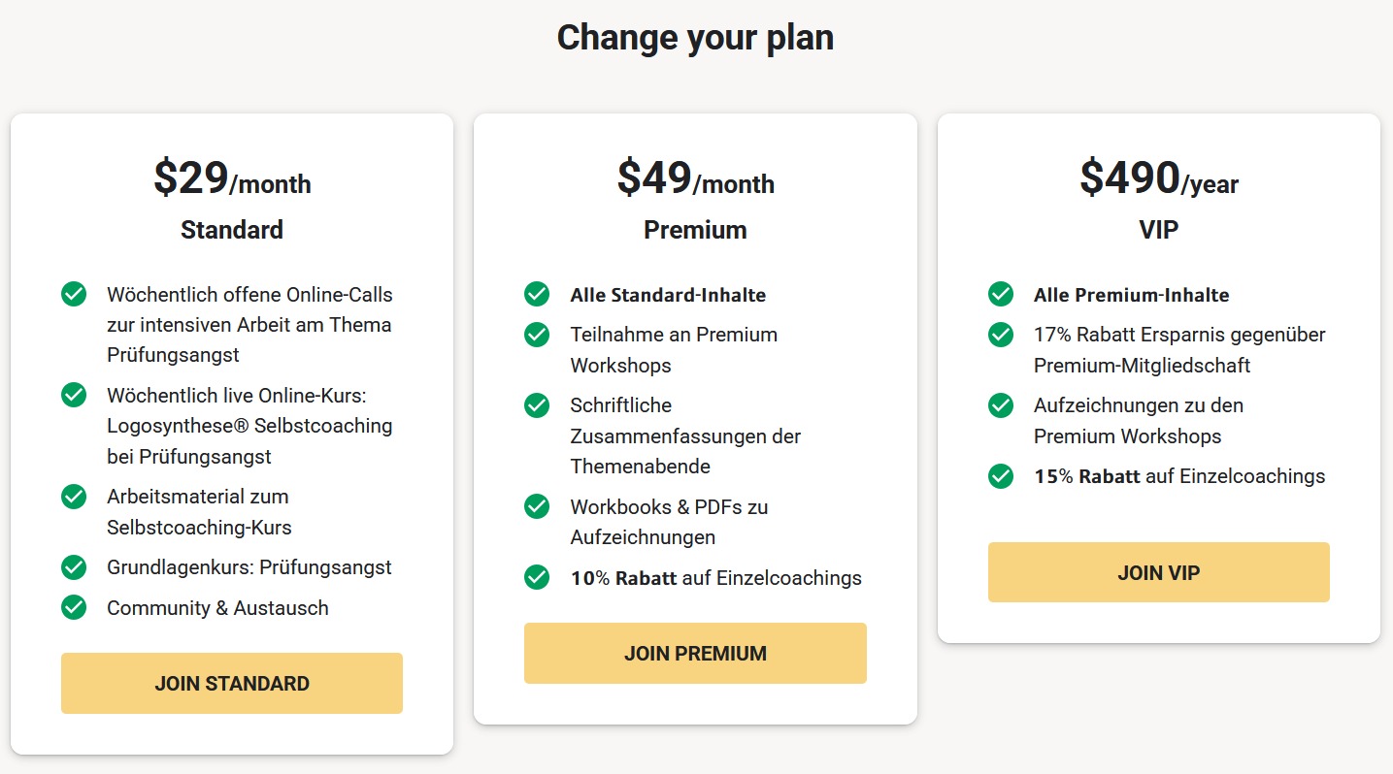Click the checkmark beside "Grundlagenkurs: Prüfungsangst"
The image size is (1393, 774).
pyautogui.click(x=74, y=567)
